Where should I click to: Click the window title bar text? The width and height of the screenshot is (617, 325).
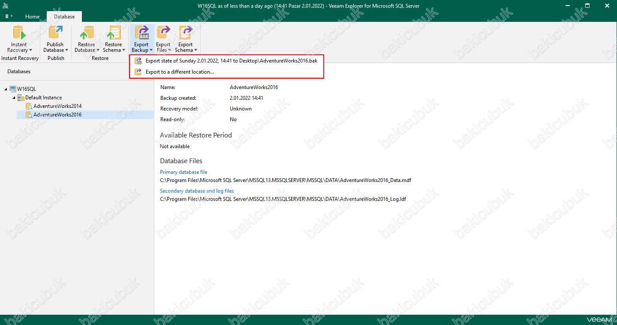[x=308, y=6]
